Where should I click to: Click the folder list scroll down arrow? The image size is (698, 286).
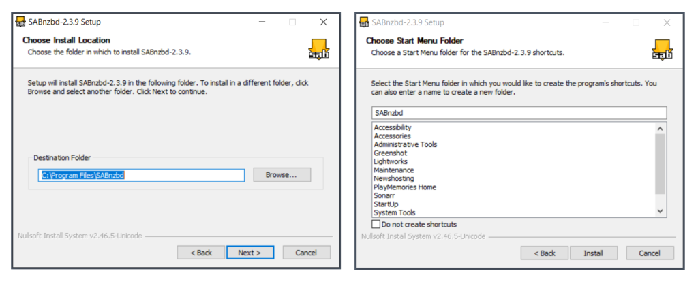pyautogui.click(x=660, y=211)
